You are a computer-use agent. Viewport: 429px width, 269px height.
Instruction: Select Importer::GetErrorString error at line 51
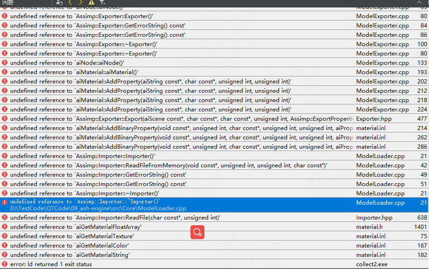(x=215, y=184)
